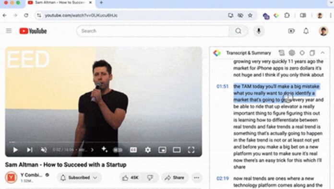
Task: Open the YouTube hamburger guide menu
Action: pyautogui.click(x=9, y=31)
